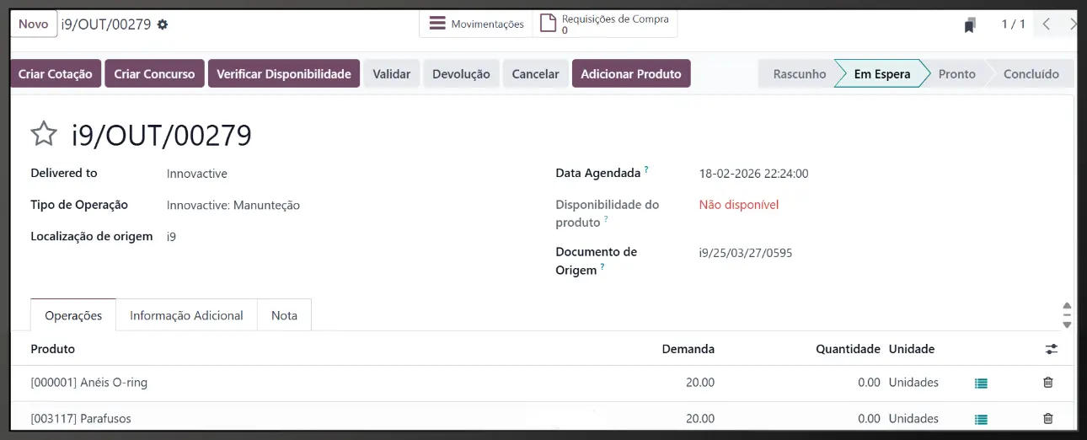Click scrollbar down arrow at right edge
Viewport: 1087px width, 440px height.
coord(1067,325)
